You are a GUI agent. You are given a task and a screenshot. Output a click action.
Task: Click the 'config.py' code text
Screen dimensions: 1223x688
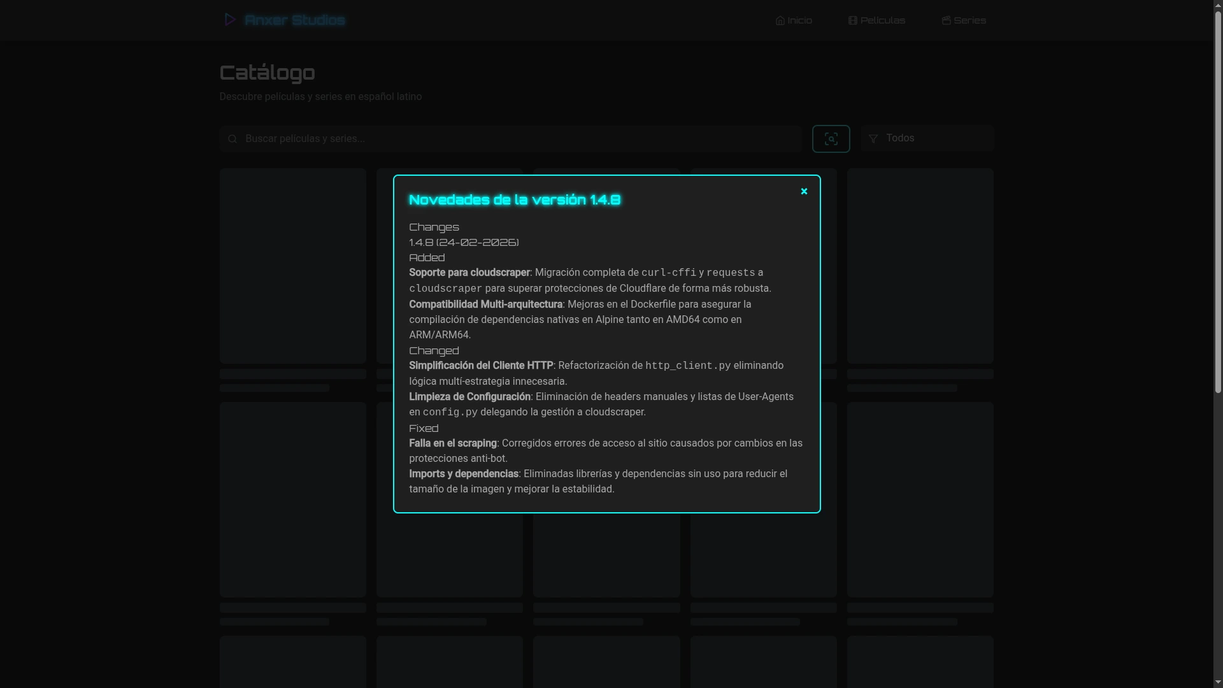(450, 412)
